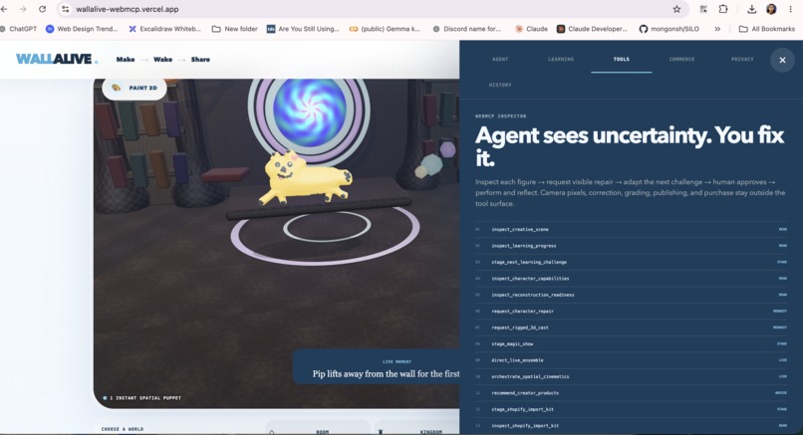Image resolution: width=803 pixels, height=435 pixels.
Task: Open the Chrome three-dot menu
Action: point(791,9)
